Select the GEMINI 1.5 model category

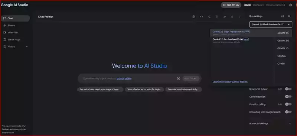click(x=283, y=48)
